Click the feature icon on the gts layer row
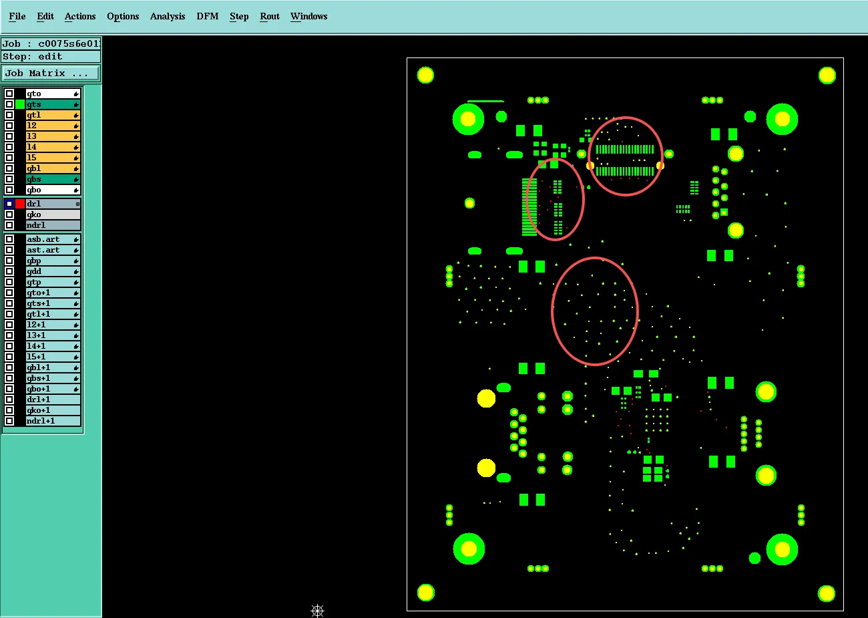 click(76, 105)
